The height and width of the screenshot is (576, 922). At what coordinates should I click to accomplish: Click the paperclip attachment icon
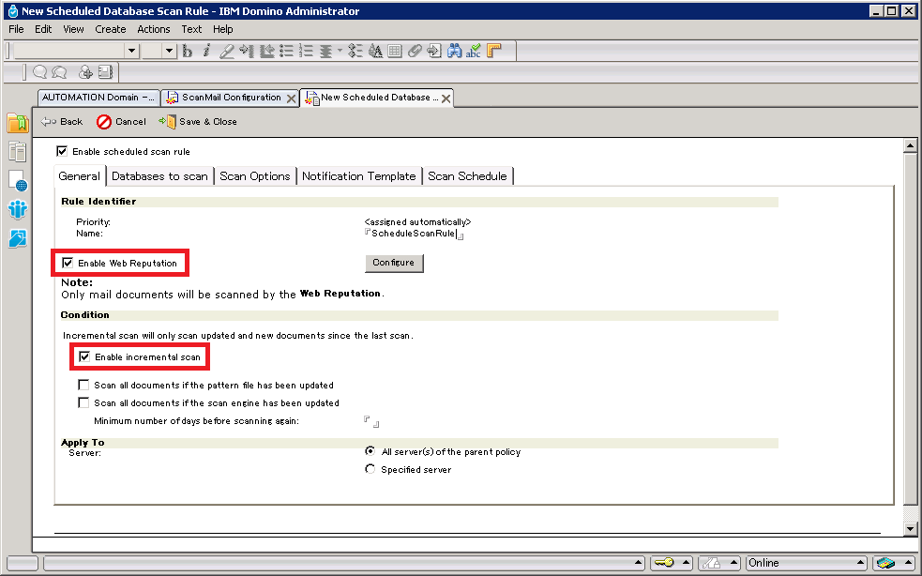tap(416, 51)
